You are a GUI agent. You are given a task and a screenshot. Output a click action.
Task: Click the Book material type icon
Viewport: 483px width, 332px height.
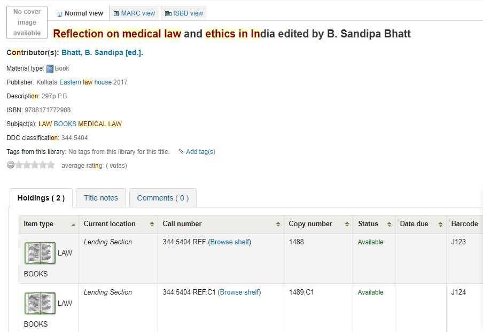(x=50, y=68)
